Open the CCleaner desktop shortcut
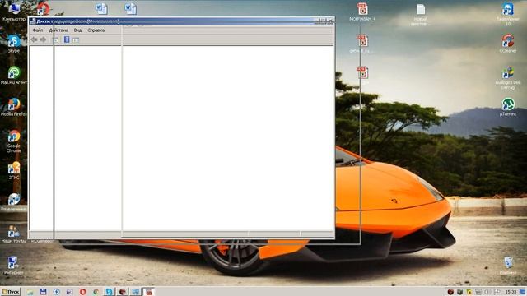 (508, 44)
